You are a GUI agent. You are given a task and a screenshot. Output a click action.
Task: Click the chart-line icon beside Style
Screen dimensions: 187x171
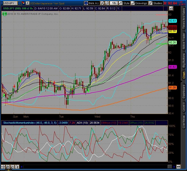(121, 3)
